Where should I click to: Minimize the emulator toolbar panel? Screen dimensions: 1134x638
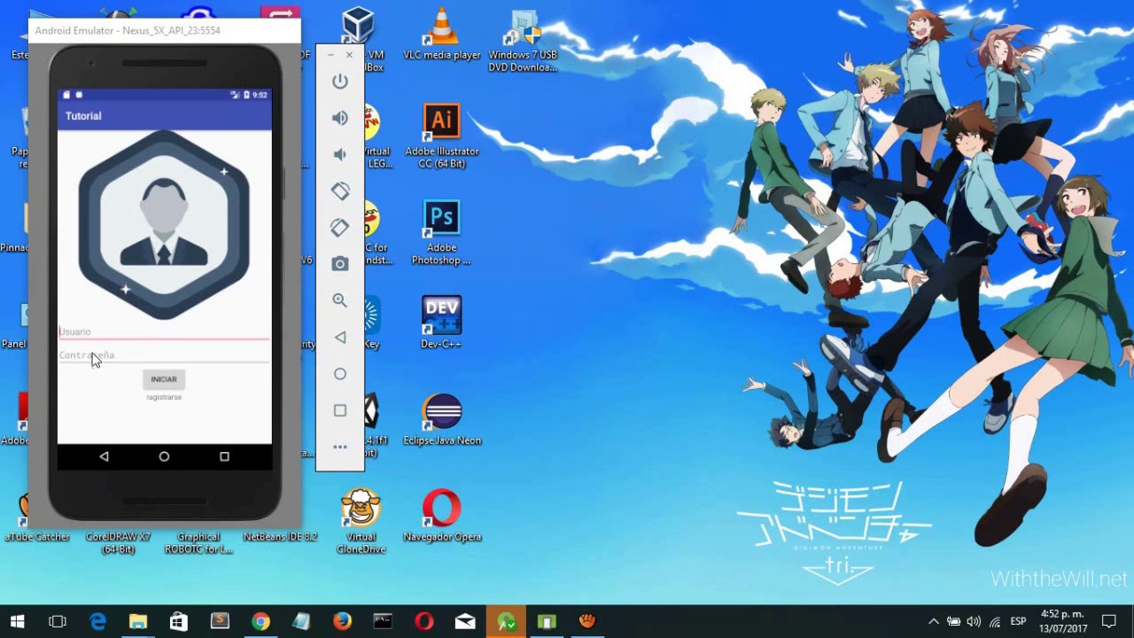click(x=330, y=55)
